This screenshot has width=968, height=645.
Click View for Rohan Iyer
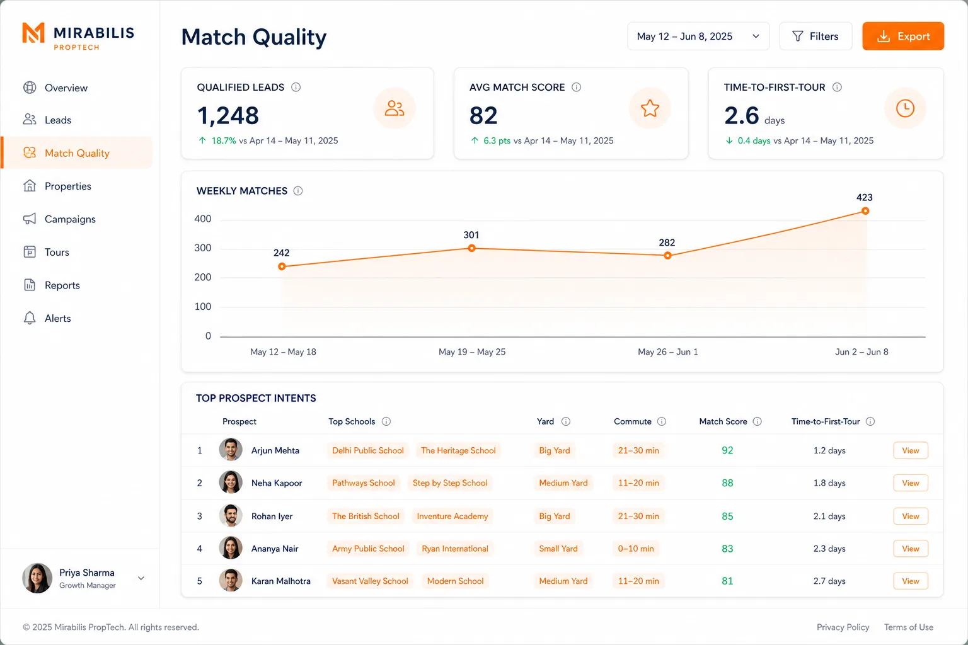[911, 516]
